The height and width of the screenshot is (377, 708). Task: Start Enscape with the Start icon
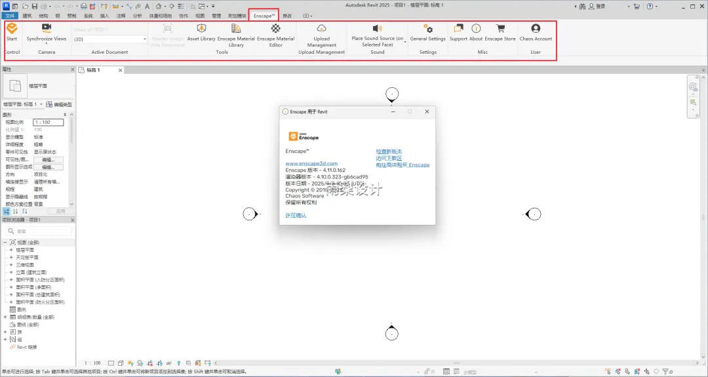[12, 28]
